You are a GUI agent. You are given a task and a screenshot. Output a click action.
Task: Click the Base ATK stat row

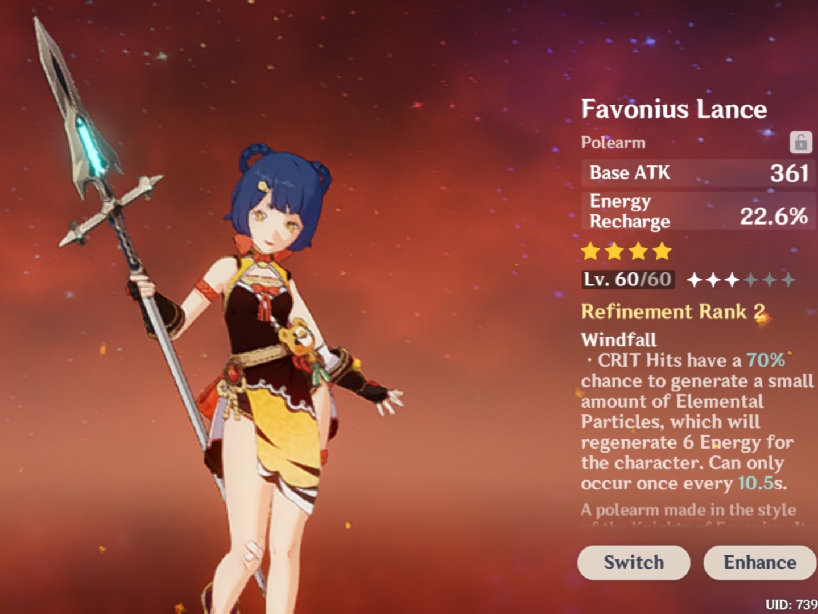pyautogui.click(x=699, y=173)
